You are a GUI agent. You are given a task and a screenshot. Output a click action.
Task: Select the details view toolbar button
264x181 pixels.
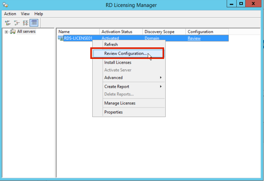(x=34, y=23)
